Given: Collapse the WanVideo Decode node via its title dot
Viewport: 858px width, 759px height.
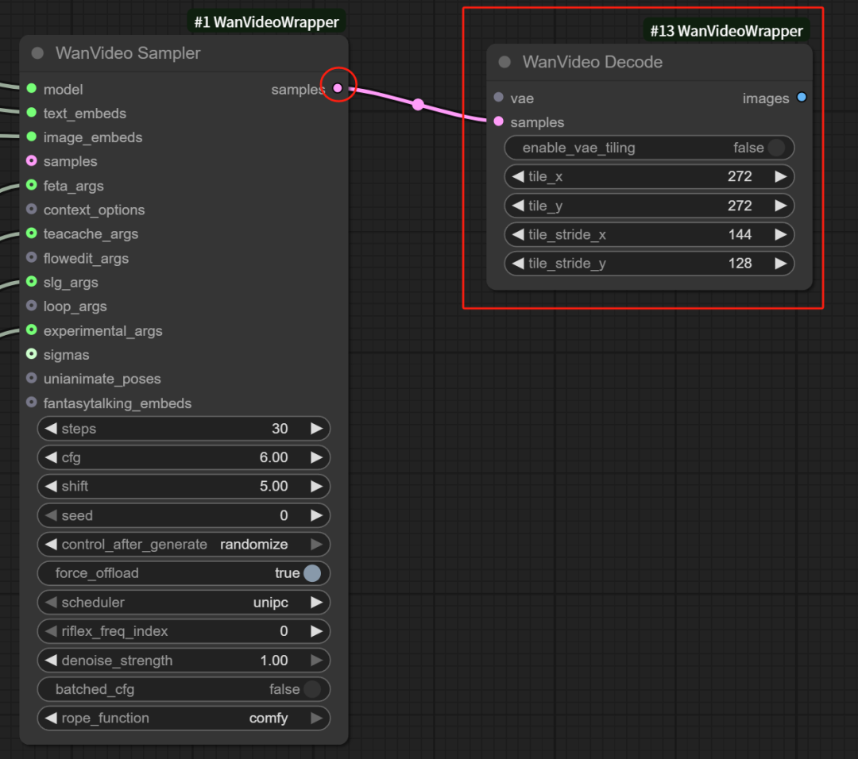Looking at the screenshot, I should coord(504,62).
